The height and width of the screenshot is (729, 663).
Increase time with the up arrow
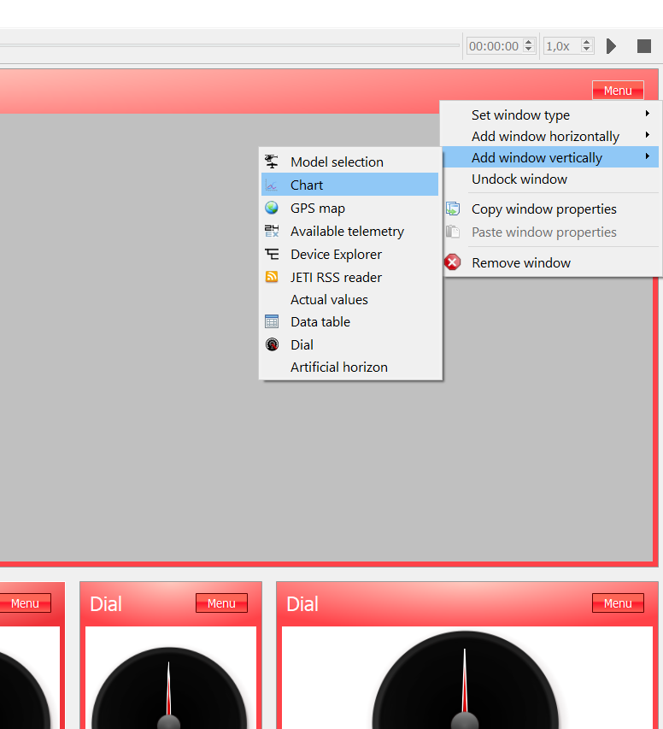[528, 43]
